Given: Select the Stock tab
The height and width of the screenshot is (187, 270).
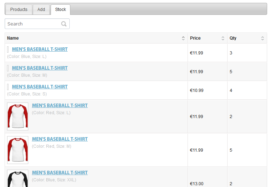Looking at the screenshot, I should [61, 10].
